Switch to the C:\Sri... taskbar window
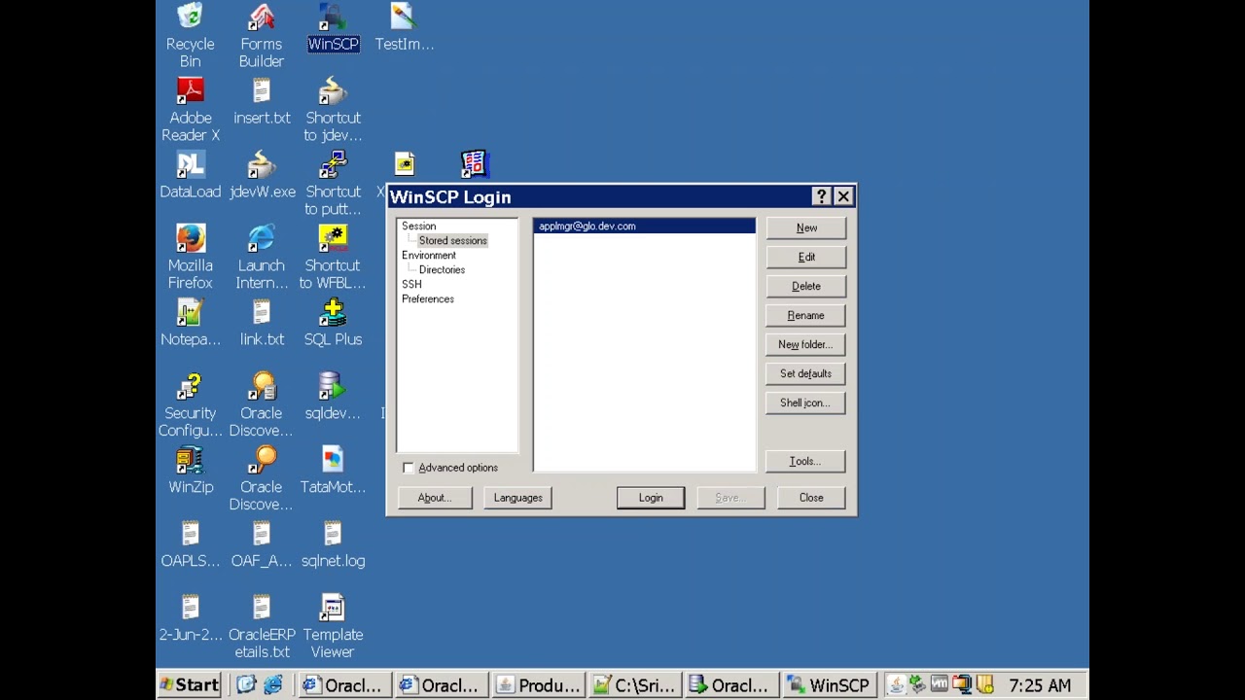 point(634,685)
